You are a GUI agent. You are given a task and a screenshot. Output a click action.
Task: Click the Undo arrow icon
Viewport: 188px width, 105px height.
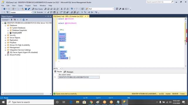point(72,9)
